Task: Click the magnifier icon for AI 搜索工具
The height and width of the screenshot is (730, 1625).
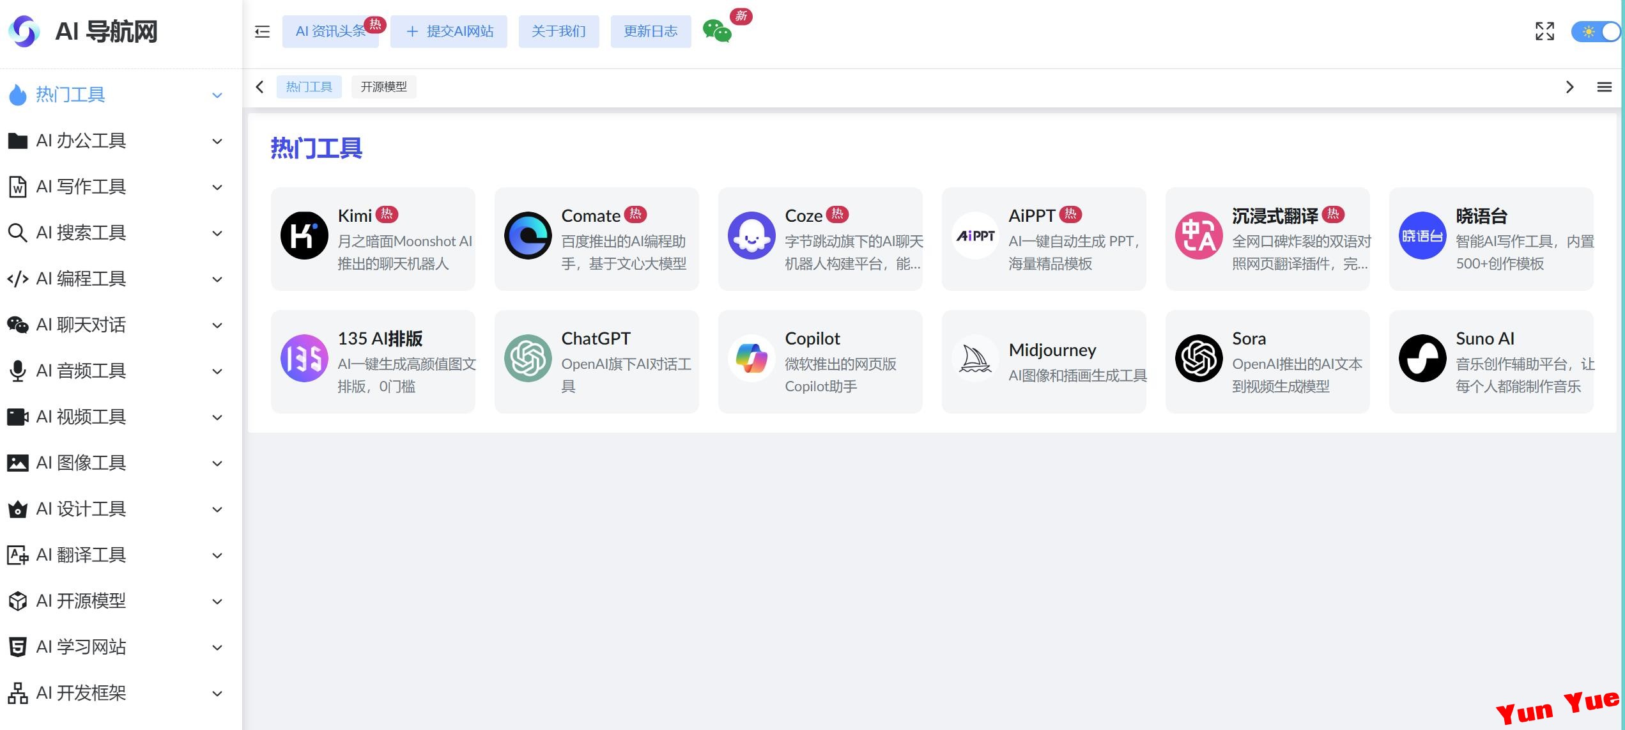Action: 18,233
